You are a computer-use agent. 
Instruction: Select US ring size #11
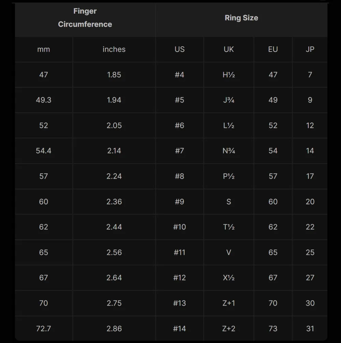(179, 252)
